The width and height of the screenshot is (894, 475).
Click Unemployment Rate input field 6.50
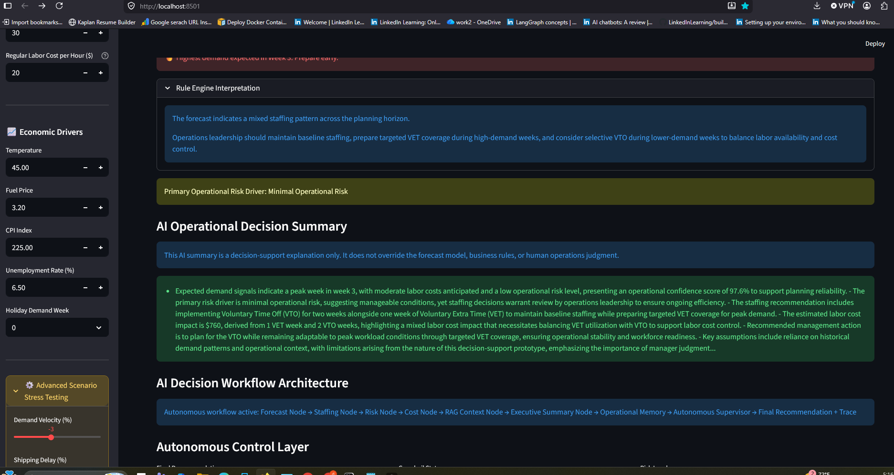click(x=42, y=288)
